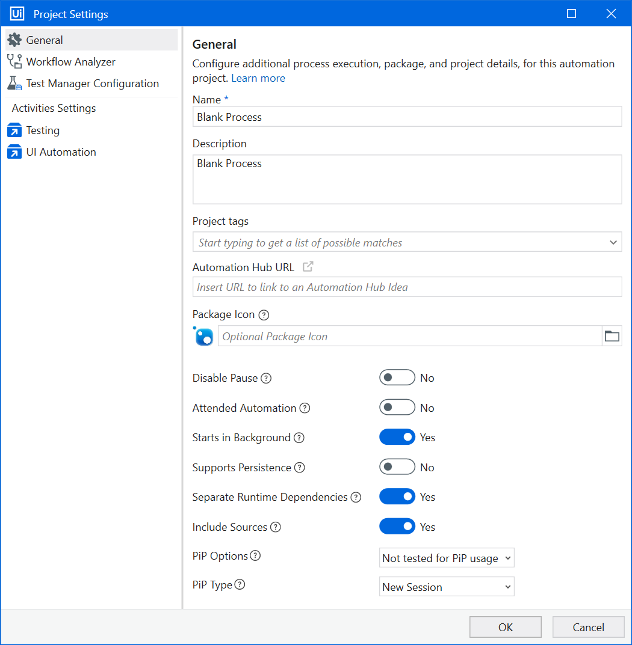Click the Disable Pause help icon

point(266,378)
